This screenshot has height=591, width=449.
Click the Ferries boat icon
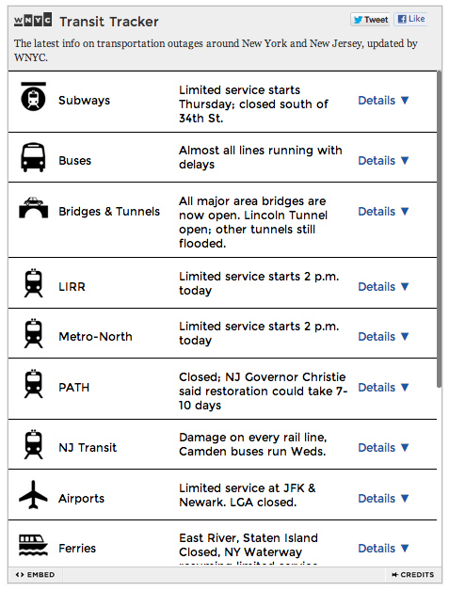point(34,545)
